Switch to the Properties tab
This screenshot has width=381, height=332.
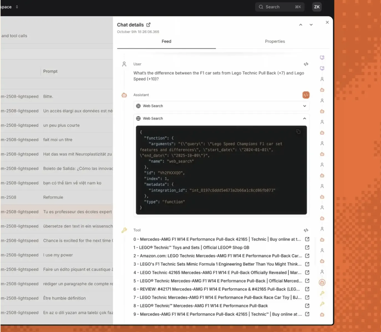[x=275, y=41]
